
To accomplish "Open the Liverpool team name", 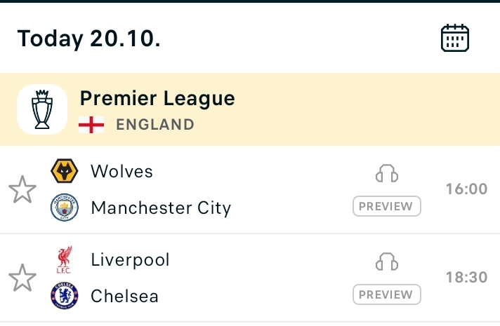I will 130,260.
